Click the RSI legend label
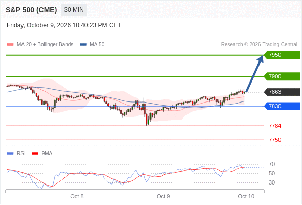This screenshot has width=302, height=205. (x=21, y=154)
